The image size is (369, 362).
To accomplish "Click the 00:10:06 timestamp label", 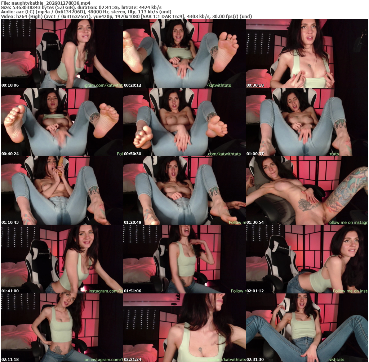I will [10, 86].
